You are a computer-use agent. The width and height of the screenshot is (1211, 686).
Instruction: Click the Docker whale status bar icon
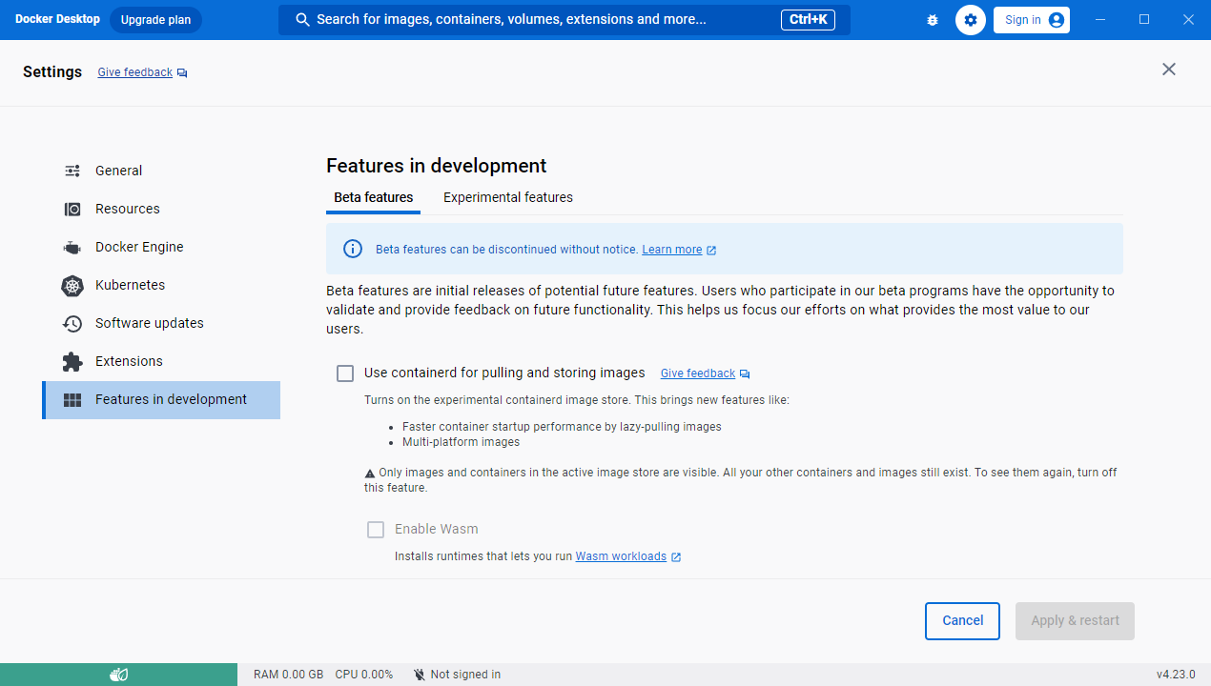[118, 674]
